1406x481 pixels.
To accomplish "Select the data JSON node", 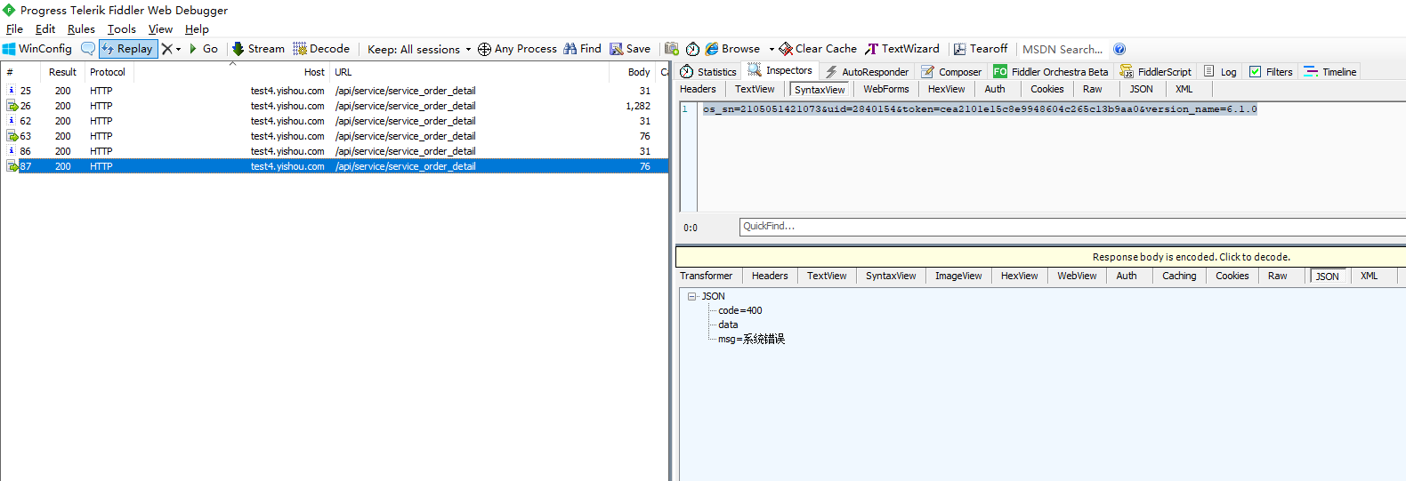I will pos(728,325).
